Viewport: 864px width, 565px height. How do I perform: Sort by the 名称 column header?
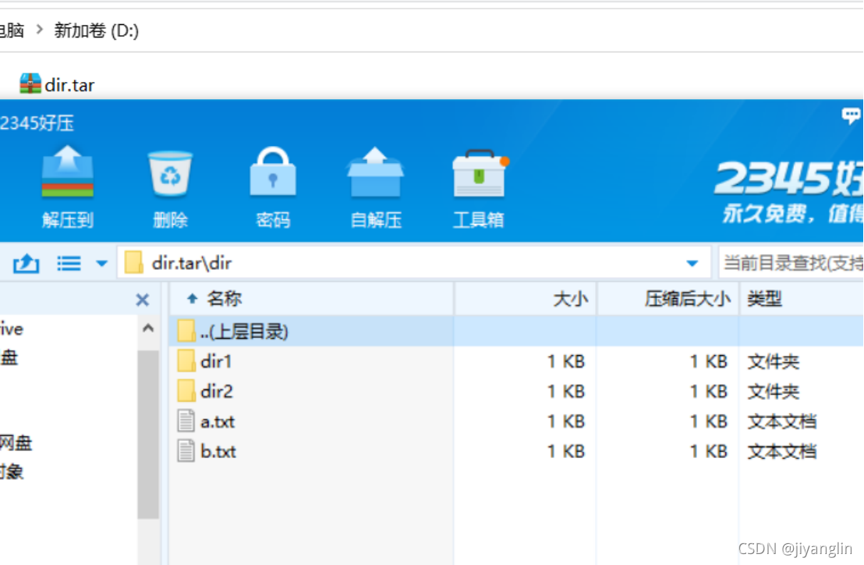click(311, 299)
